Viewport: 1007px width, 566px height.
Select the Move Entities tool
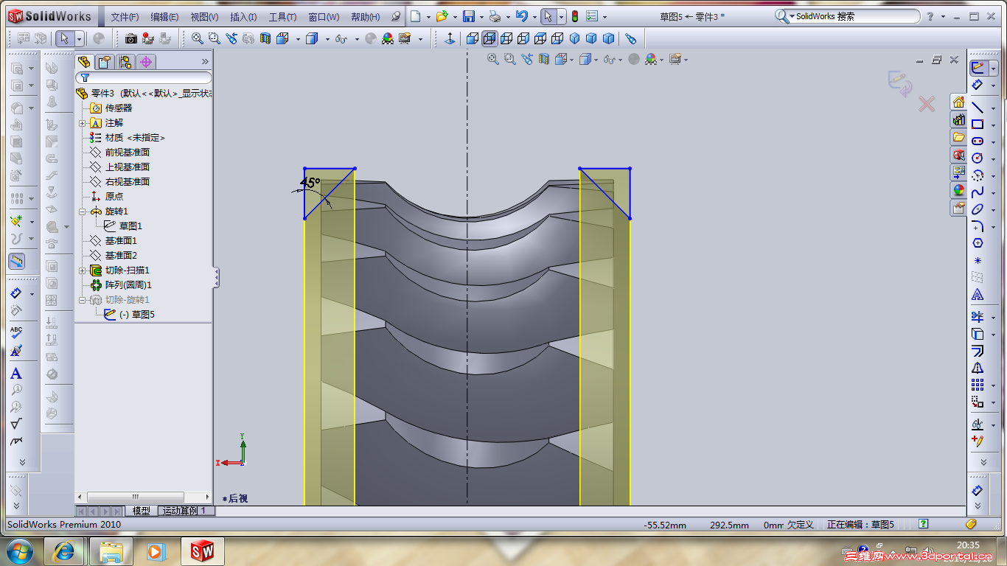(978, 402)
